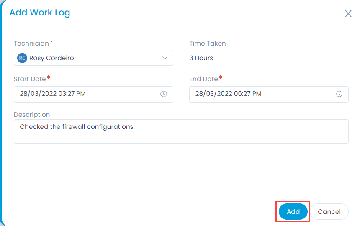Click the Cancel button
This screenshot has height=226, width=360.
pos(329,211)
